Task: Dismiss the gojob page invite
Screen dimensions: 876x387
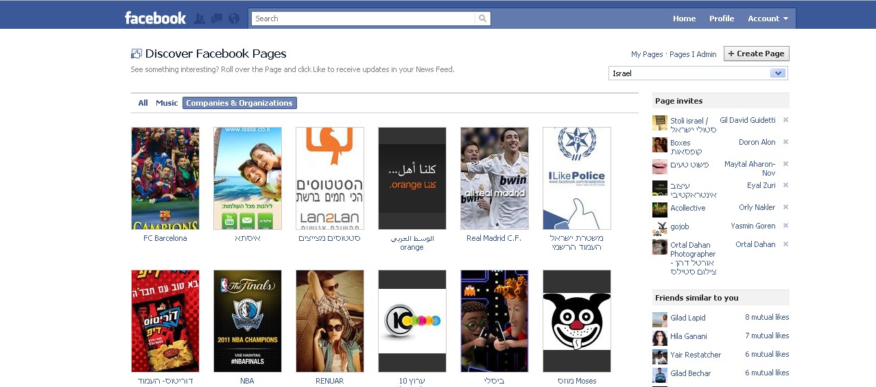Action: [785, 226]
